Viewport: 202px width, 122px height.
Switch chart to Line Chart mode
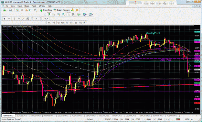53,14
